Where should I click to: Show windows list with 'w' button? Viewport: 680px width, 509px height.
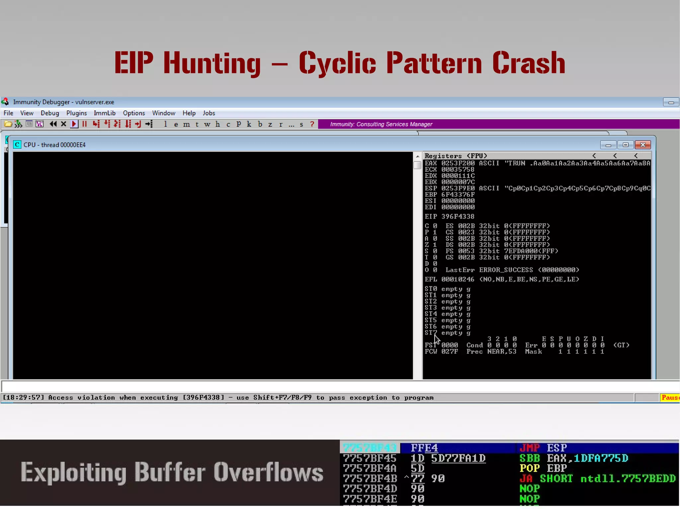[x=207, y=124]
